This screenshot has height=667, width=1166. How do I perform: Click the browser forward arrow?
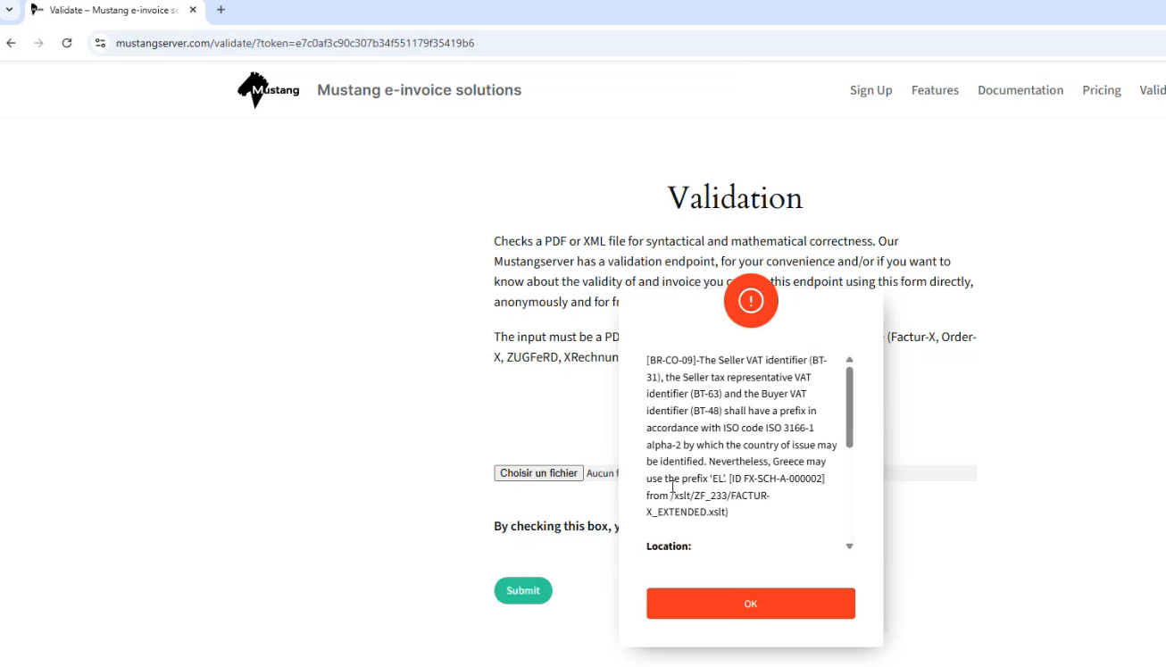(x=38, y=43)
